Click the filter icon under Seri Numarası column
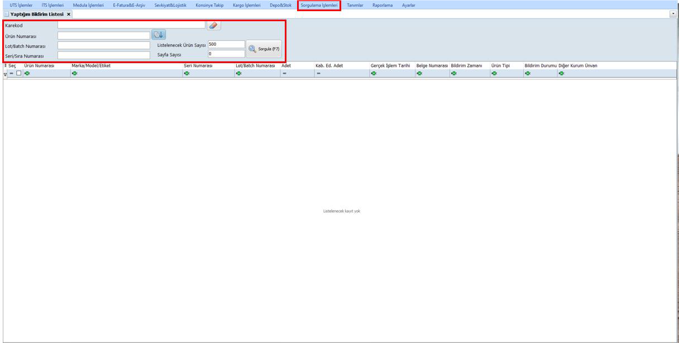The width and height of the screenshot is (679, 343). pos(187,73)
